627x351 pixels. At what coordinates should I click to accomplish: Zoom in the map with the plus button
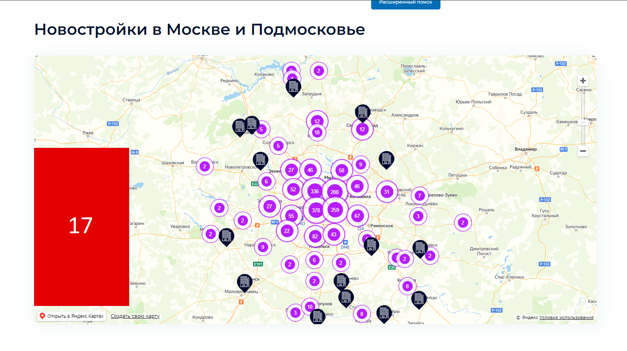pyautogui.click(x=583, y=81)
